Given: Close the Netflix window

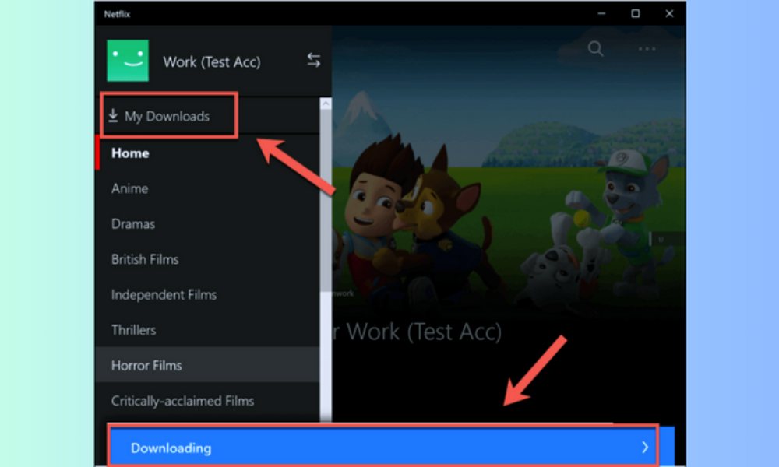Looking at the screenshot, I should pyautogui.click(x=669, y=13).
